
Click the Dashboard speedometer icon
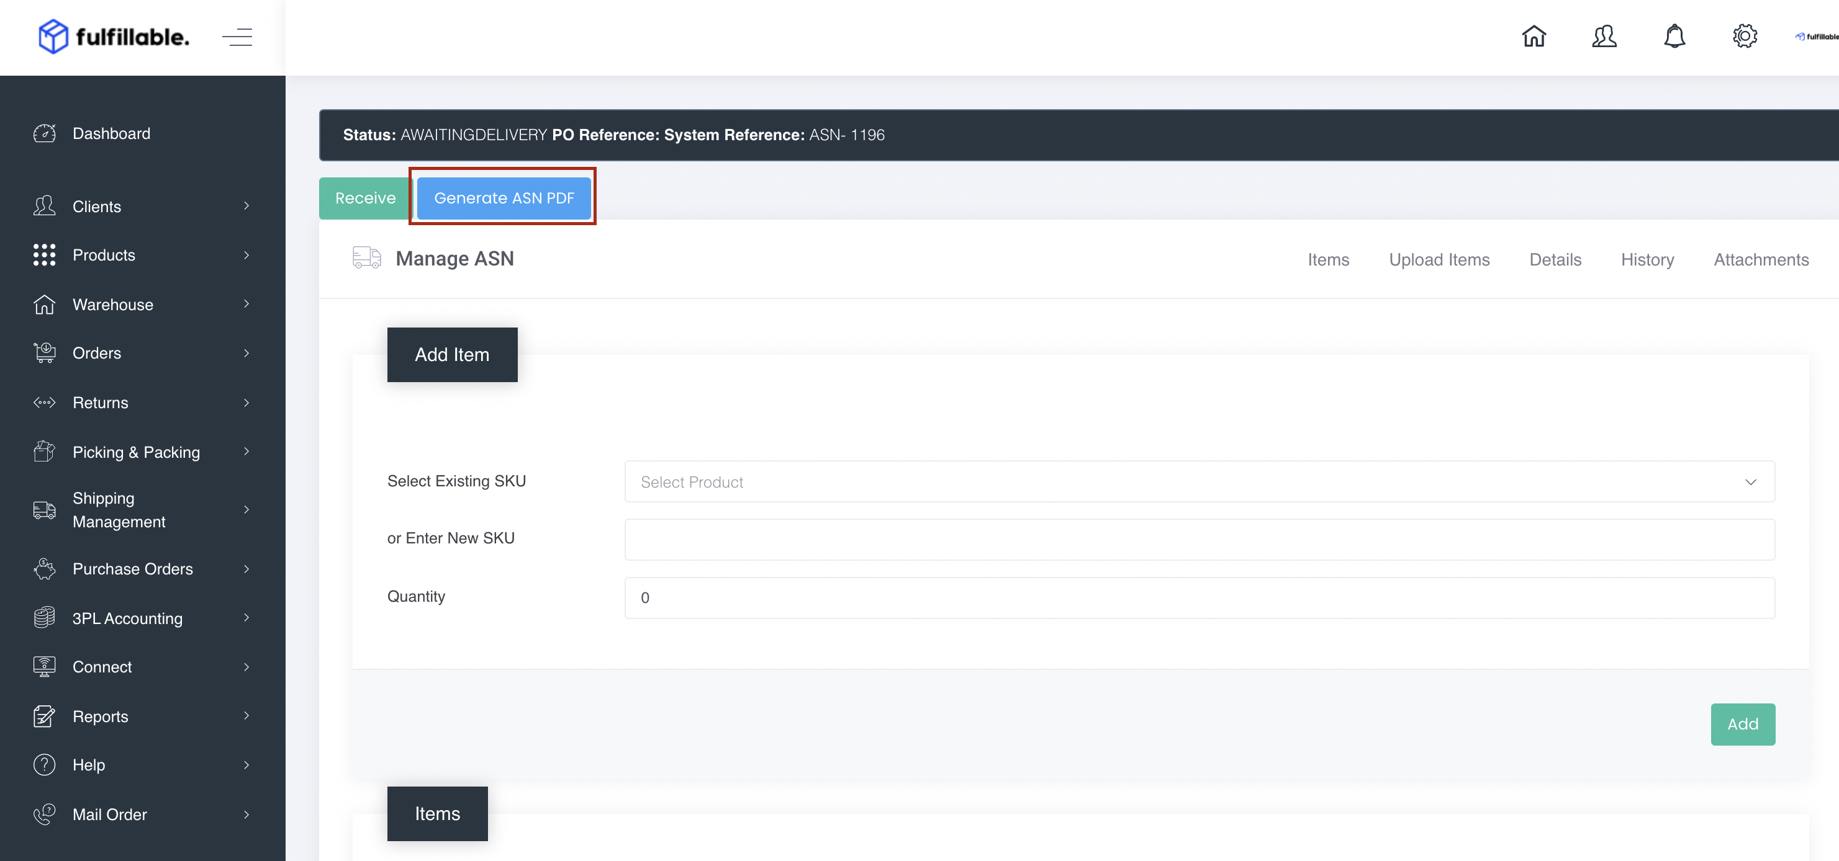(x=44, y=133)
